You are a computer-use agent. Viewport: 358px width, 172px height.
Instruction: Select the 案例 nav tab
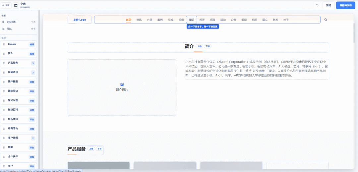[160, 20]
